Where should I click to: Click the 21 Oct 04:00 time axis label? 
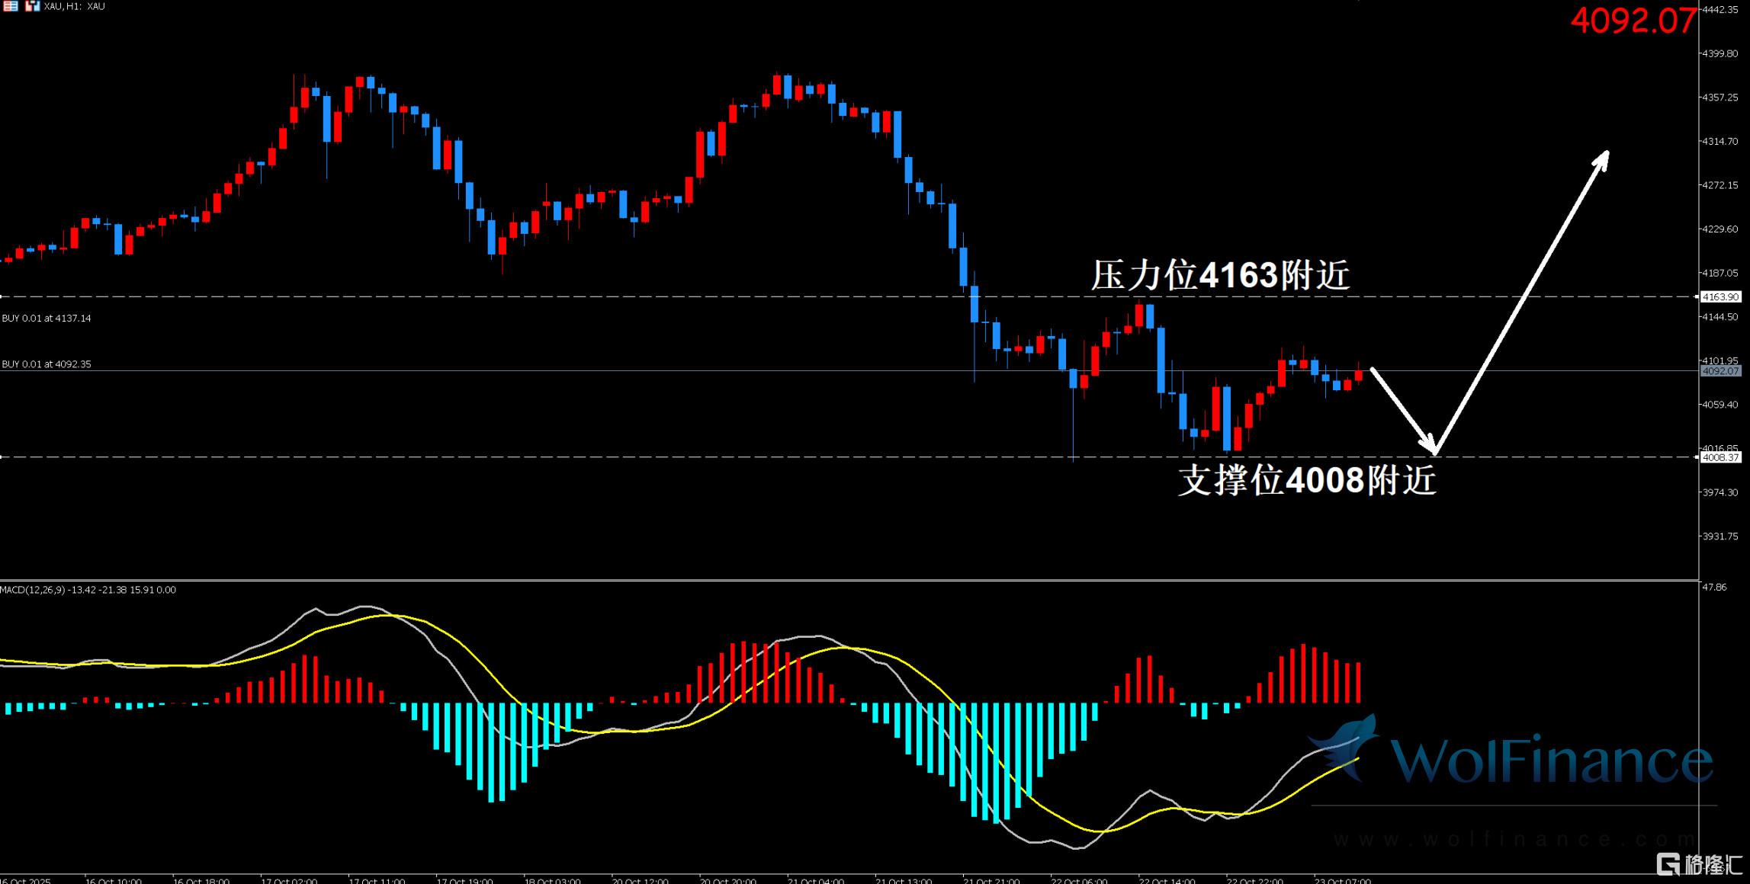coord(815,880)
